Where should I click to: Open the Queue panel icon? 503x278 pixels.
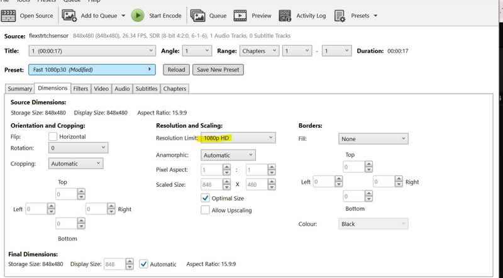[x=198, y=15]
